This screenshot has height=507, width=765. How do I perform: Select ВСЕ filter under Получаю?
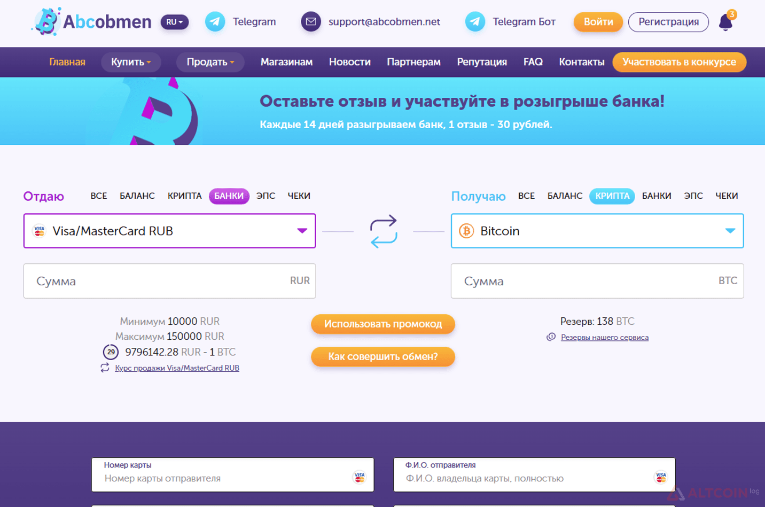pos(527,196)
